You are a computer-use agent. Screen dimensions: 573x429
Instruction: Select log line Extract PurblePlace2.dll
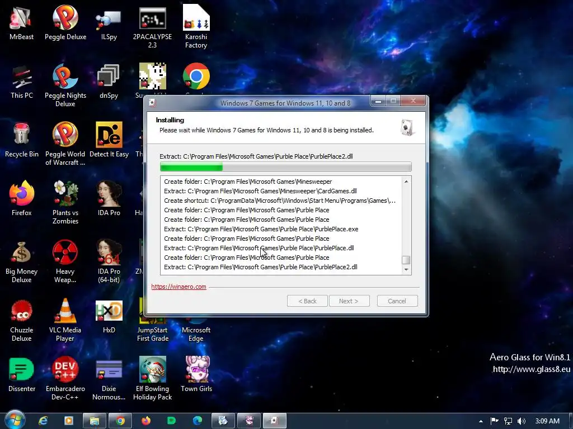coord(261,267)
